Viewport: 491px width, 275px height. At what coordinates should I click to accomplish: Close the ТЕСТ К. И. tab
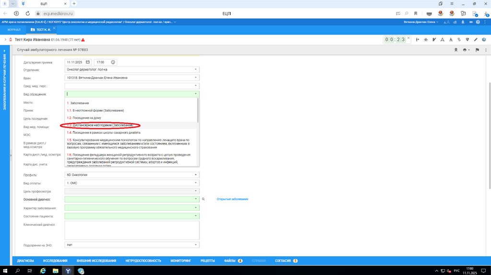tap(54, 28)
